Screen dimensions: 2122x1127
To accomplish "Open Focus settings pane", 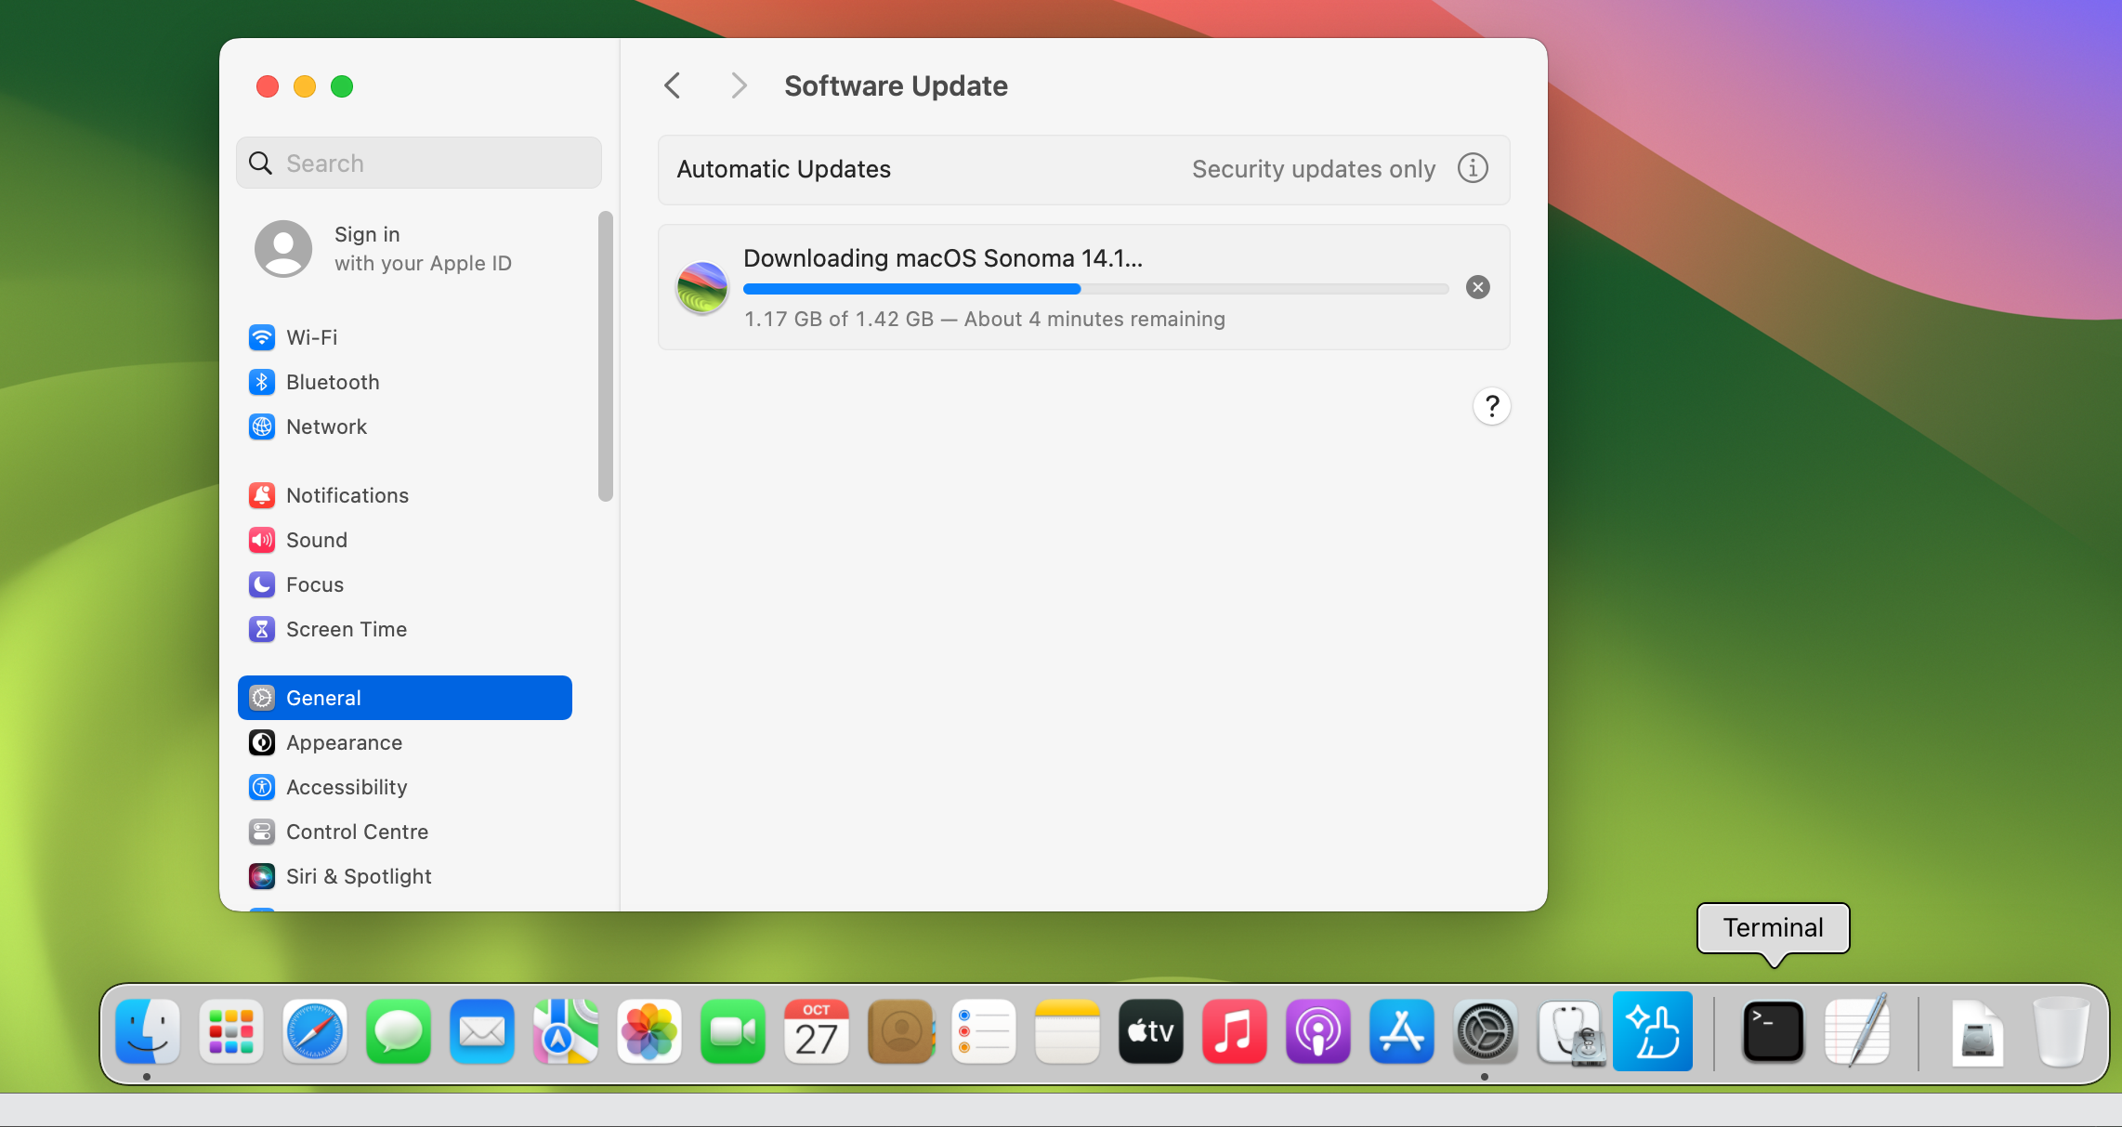I will tap(404, 584).
